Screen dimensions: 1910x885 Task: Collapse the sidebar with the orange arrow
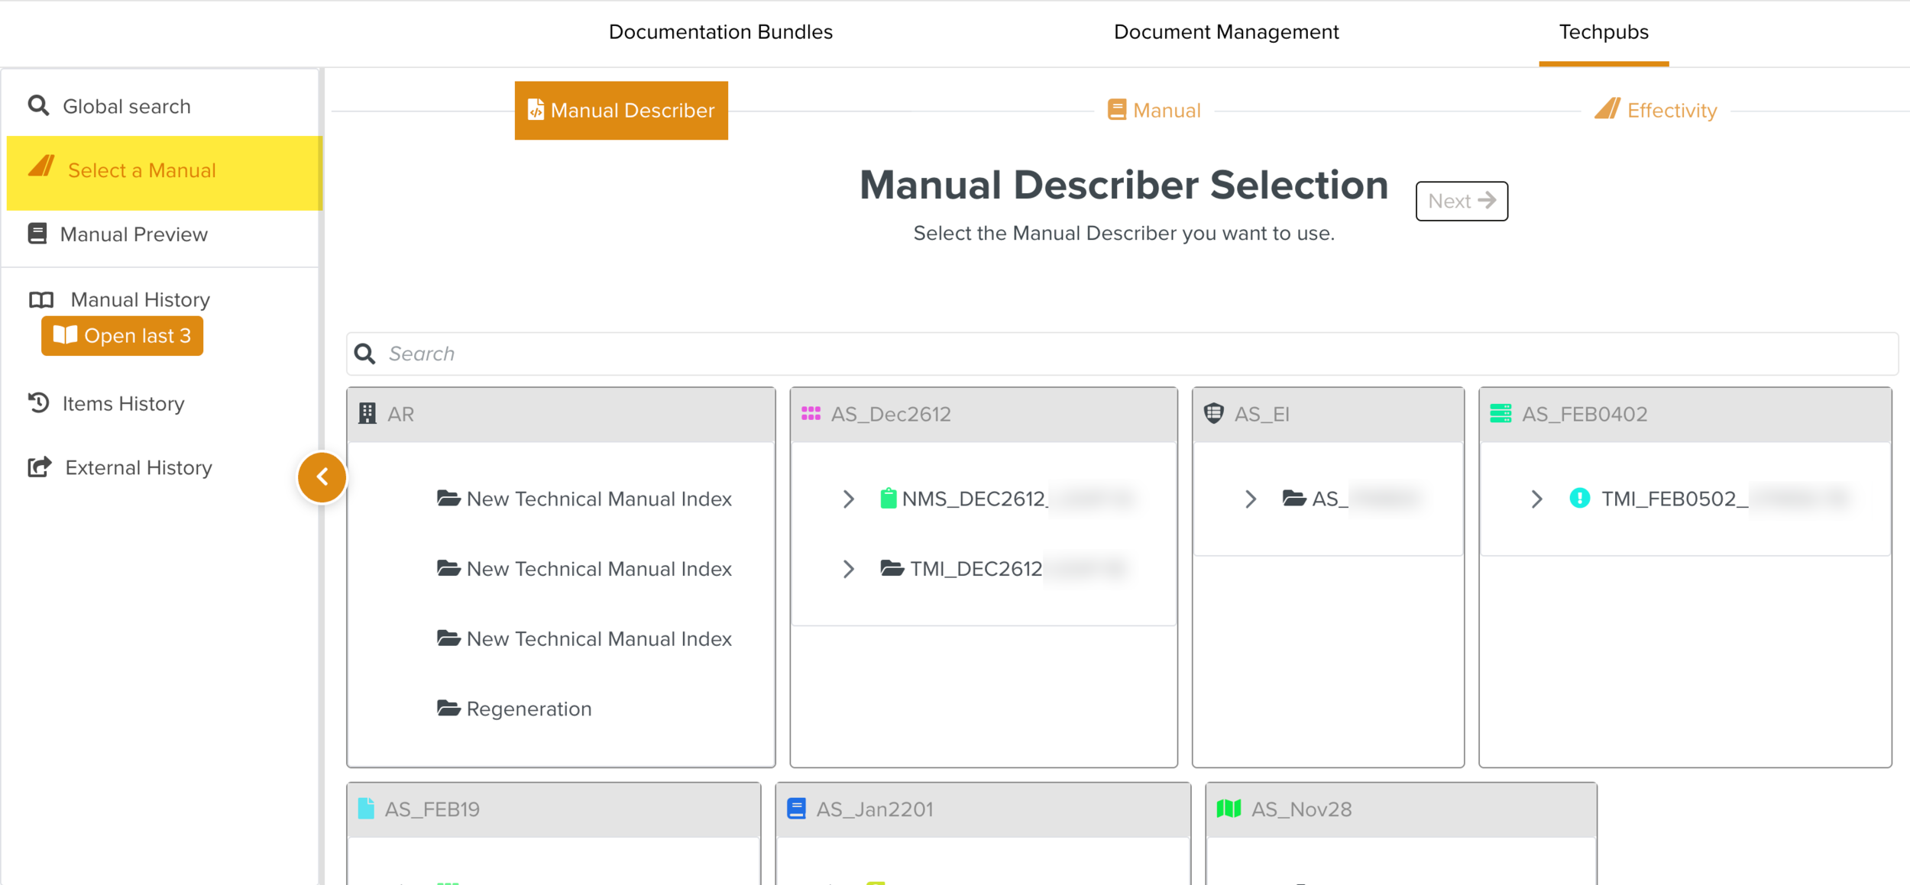pyautogui.click(x=322, y=477)
